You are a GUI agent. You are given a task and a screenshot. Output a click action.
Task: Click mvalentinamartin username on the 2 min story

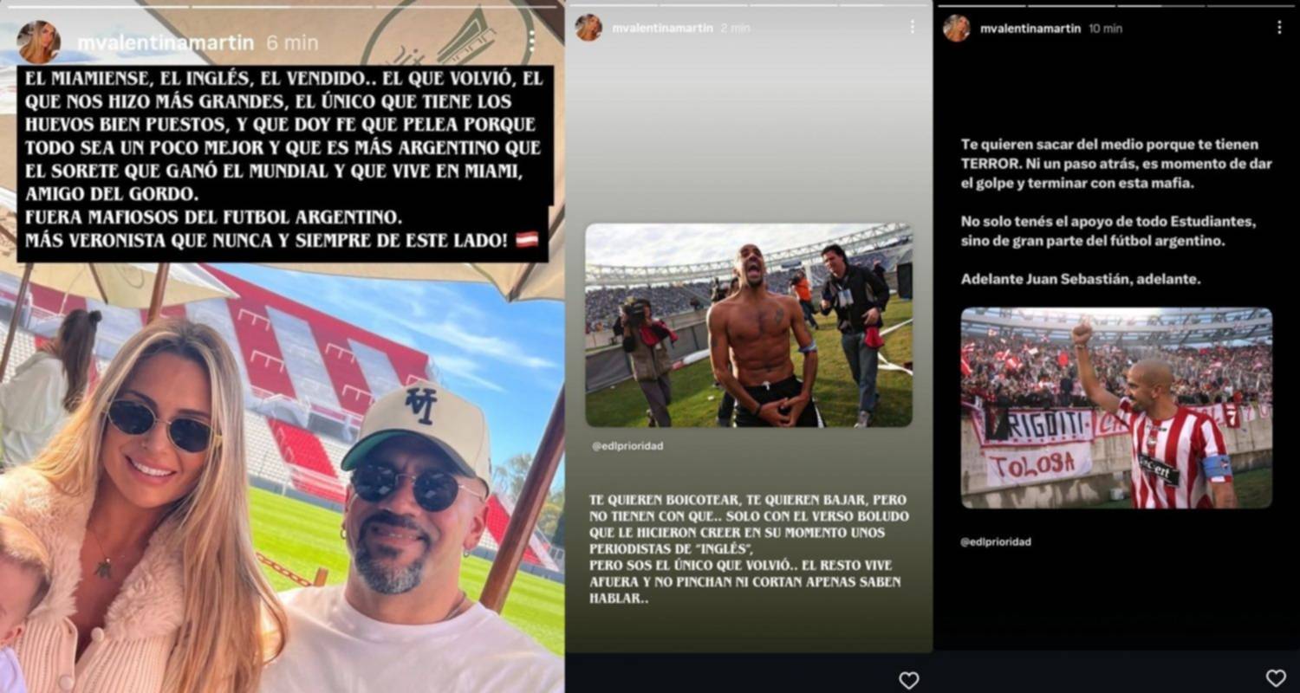click(x=662, y=29)
